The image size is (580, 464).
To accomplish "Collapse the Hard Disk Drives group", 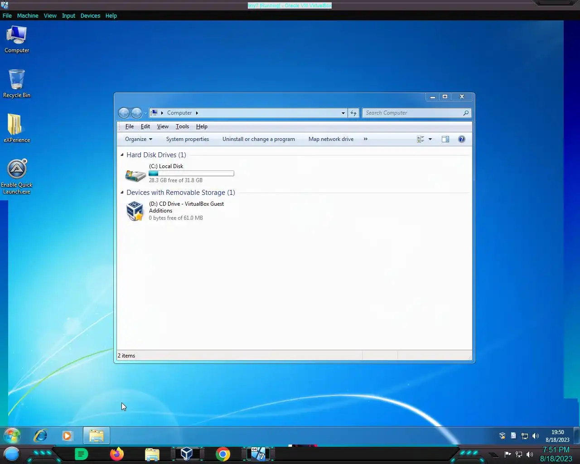I will [x=122, y=155].
